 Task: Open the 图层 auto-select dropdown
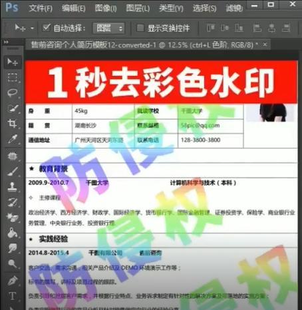[x=108, y=28]
